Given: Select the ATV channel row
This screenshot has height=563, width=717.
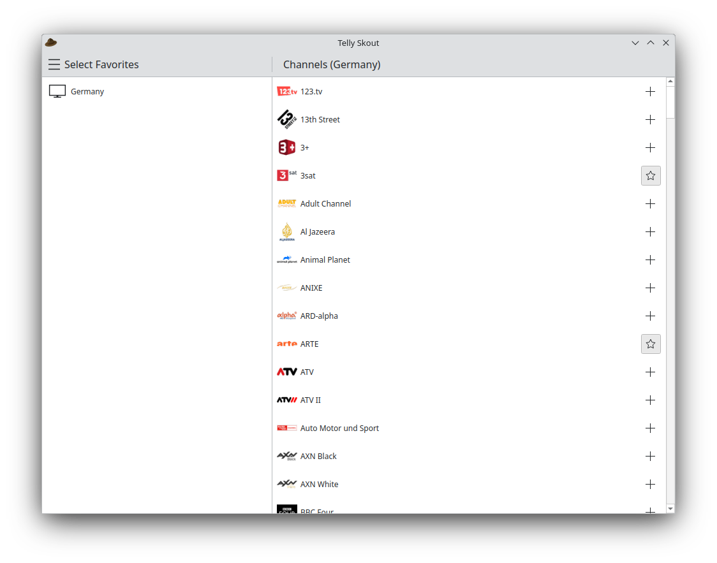Looking at the screenshot, I should (x=447, y=372).
